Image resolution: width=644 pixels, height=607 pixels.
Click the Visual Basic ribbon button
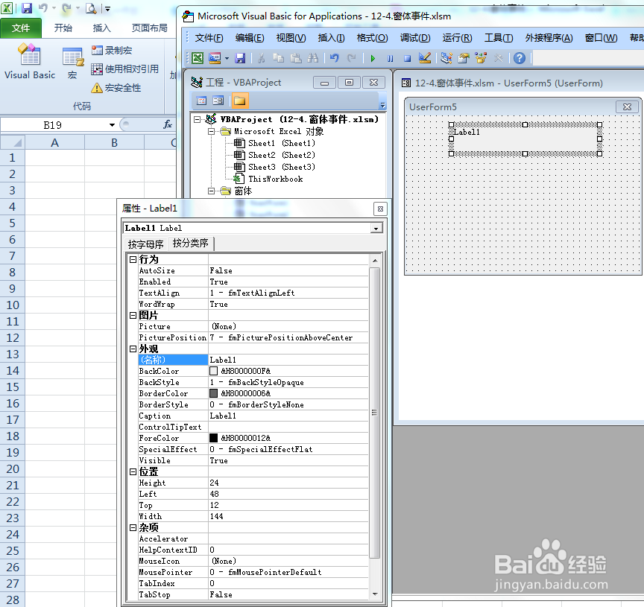(30, 61)
